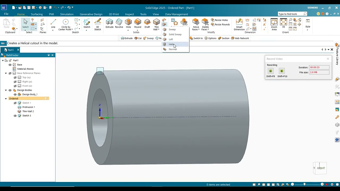Show Sketch 1 in PathFinder
Image resolution: width=340 pixels, height=191 pixels.
[x=15, y=103]
